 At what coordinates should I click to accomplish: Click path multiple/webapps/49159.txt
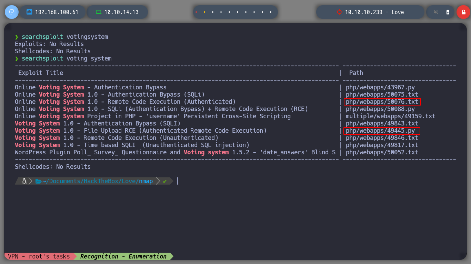tap(390, 116)
